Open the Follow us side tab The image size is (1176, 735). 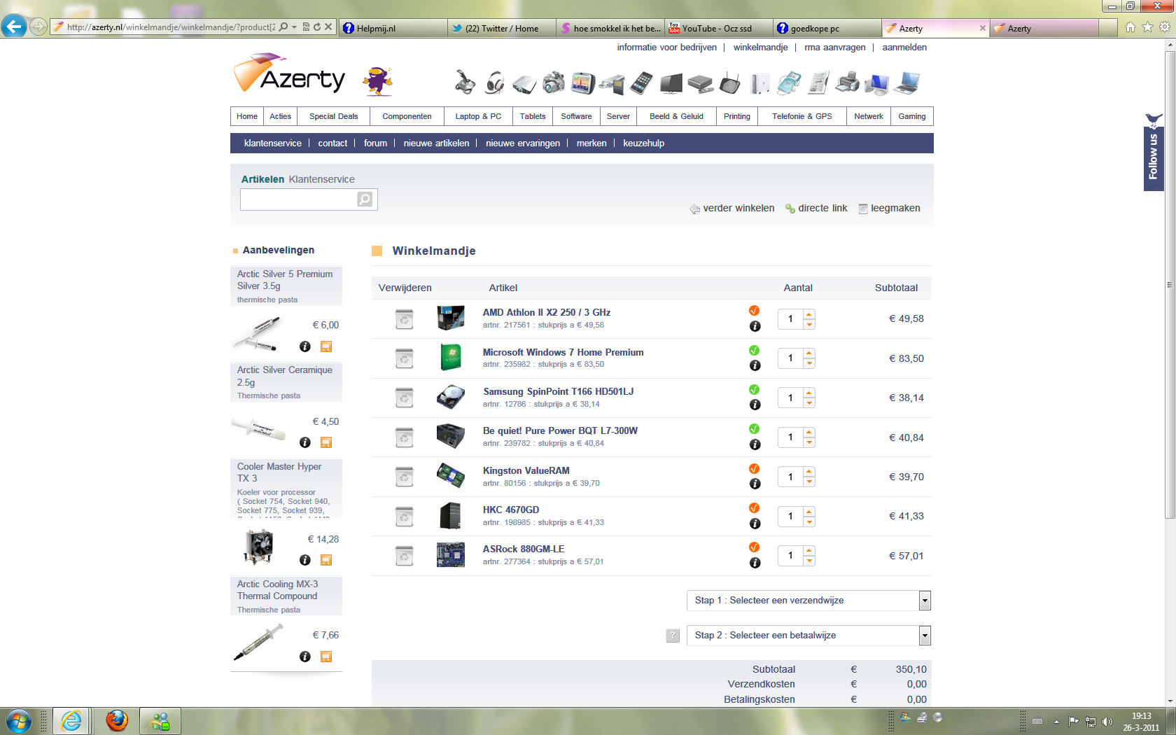[1153, 153]
